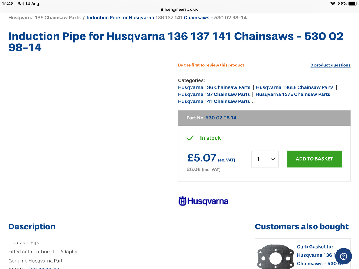Screen dimensions: 359x269
Task: Go to Husqvarna 136 Chainsaw Parts breadcrumb
Action: click(44, 18)
